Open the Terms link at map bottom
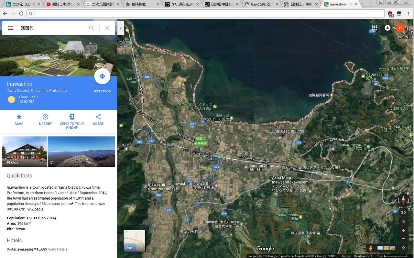The height and width of the screenshot is (258, 414). point(346,256)
